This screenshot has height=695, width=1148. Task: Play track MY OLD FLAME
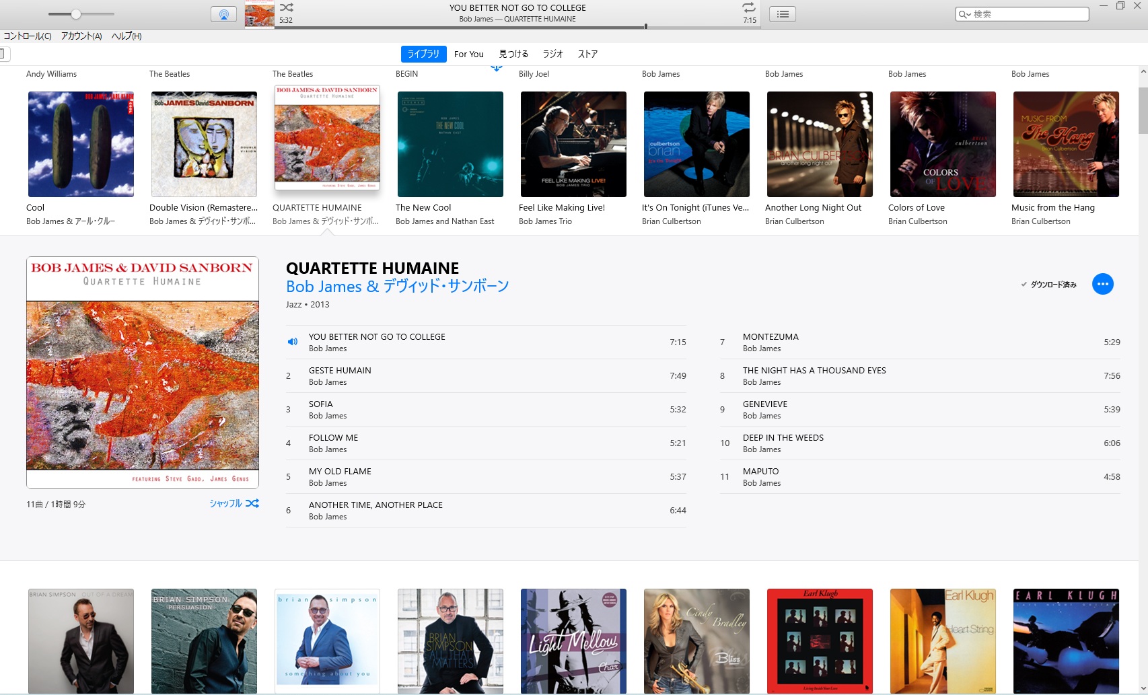(486, 476)
